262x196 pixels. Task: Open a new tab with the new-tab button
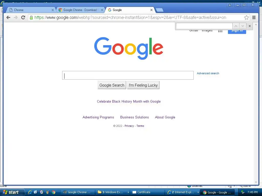point(160,10)
